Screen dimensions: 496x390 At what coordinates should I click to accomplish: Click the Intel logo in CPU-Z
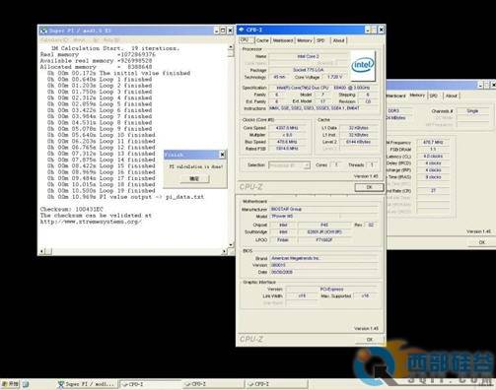pyautogui.click(x=363, y=66)
